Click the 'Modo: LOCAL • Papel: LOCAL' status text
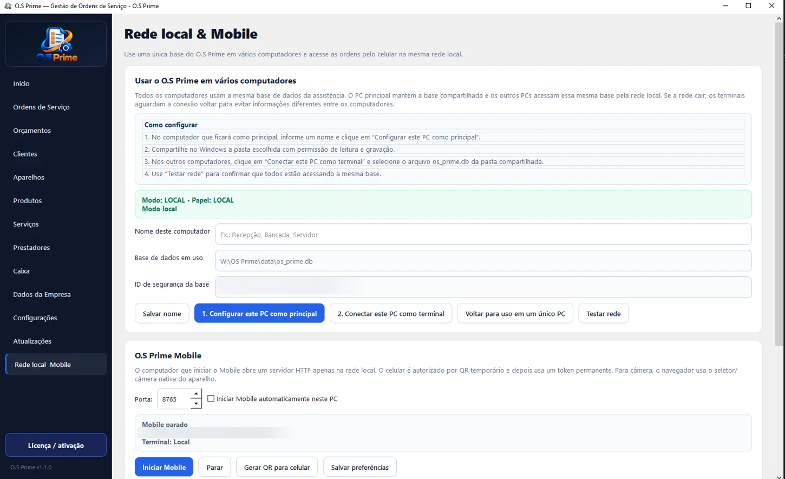The width and height of the screenshot is (785, 479). [x=188, y=200]
